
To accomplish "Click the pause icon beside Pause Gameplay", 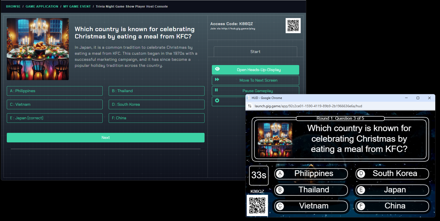I will point(216,90).
